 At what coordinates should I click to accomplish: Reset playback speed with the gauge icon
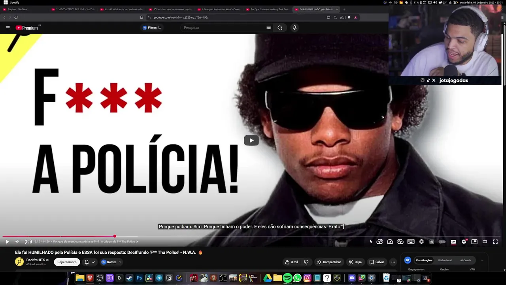pyautogui.click(x=390, y=241)
